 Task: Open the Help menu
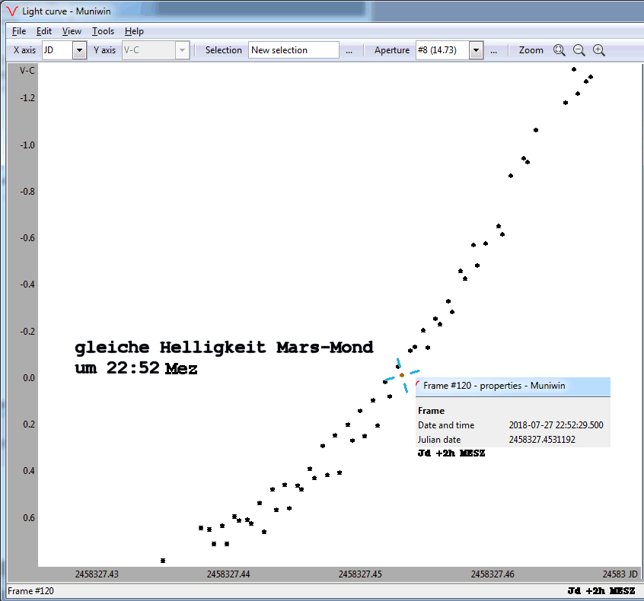134,31
